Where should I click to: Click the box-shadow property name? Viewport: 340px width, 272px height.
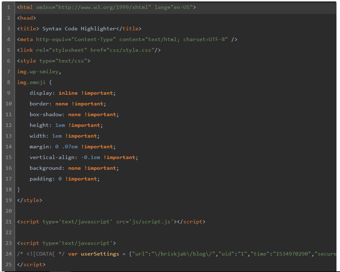point(45,115)
